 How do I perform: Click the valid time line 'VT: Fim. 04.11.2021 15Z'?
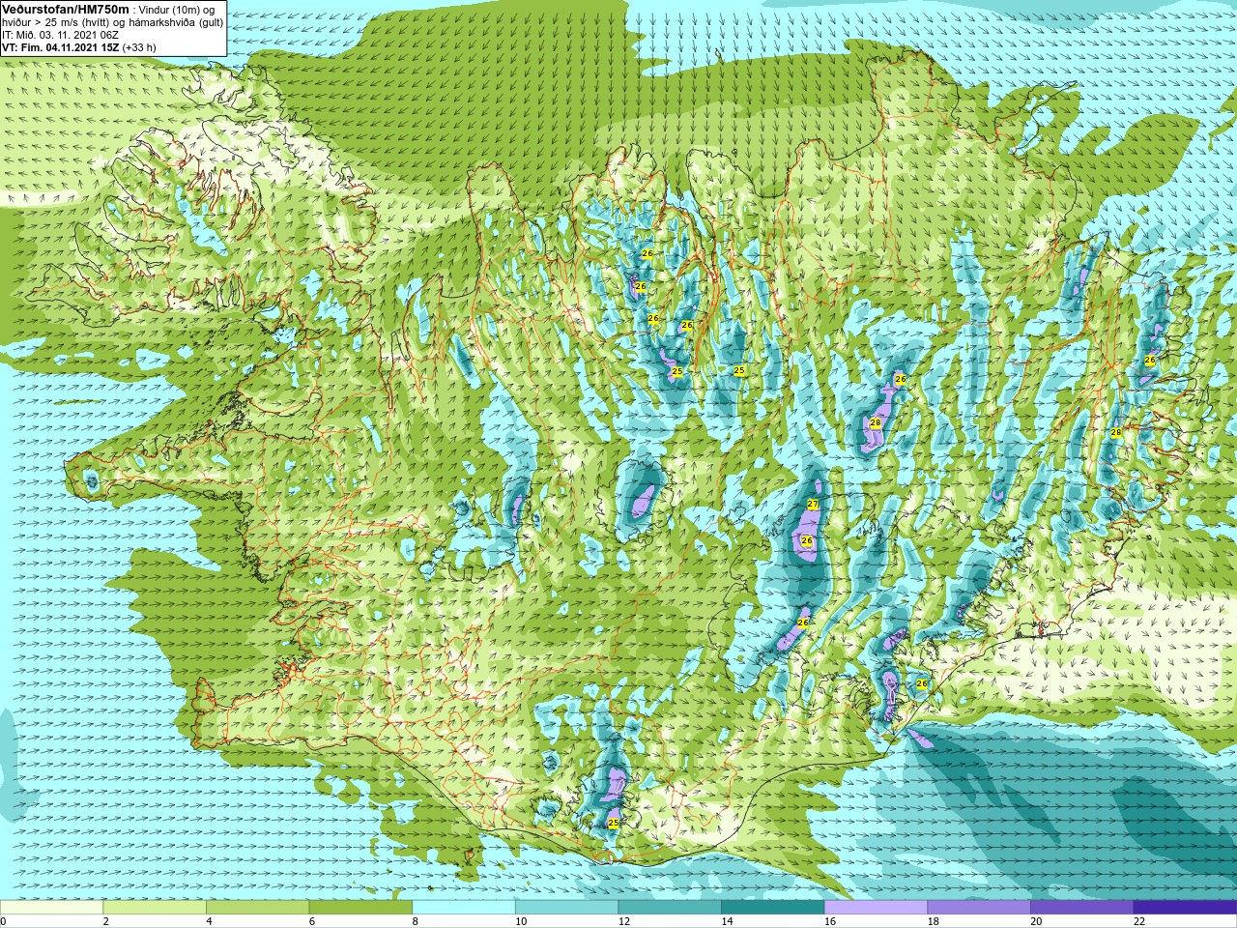(60, 46)
